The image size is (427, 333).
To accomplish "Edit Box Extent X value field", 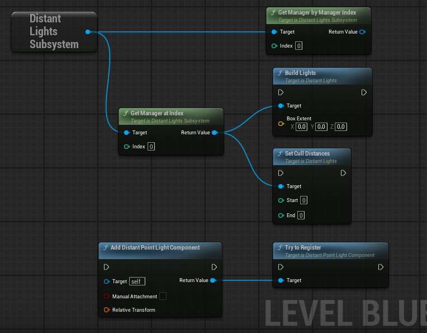I will pyautogui.click(x=301, y=126).
